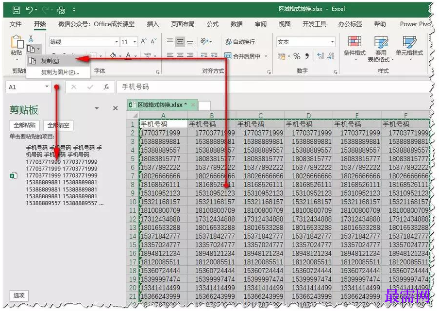Click the Percent Style icon

(297, 56)
